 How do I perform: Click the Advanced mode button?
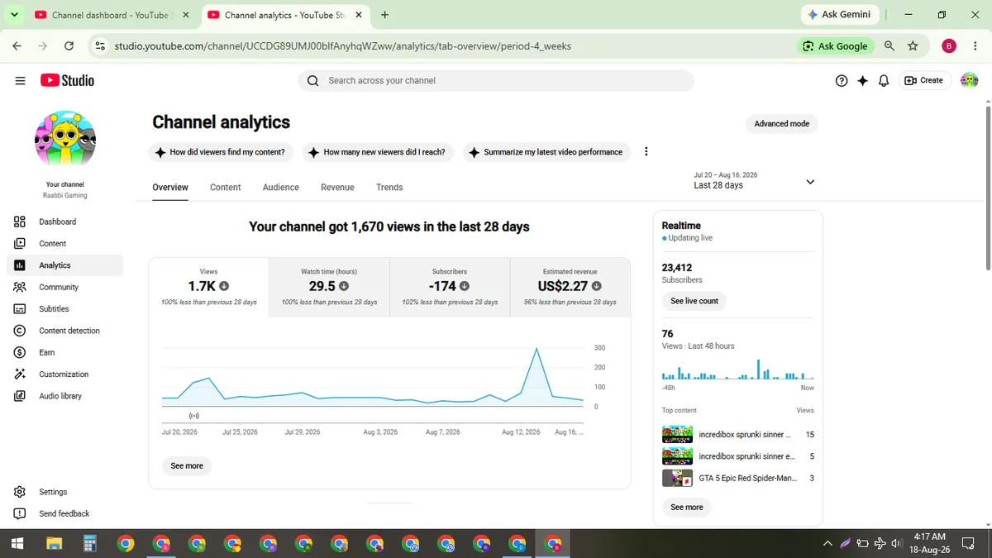pos(781,124)
